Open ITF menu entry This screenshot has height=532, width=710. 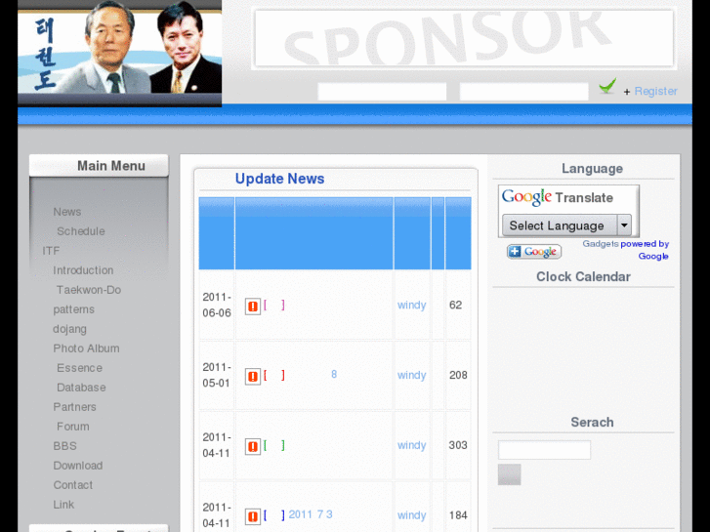coord(51,251)
